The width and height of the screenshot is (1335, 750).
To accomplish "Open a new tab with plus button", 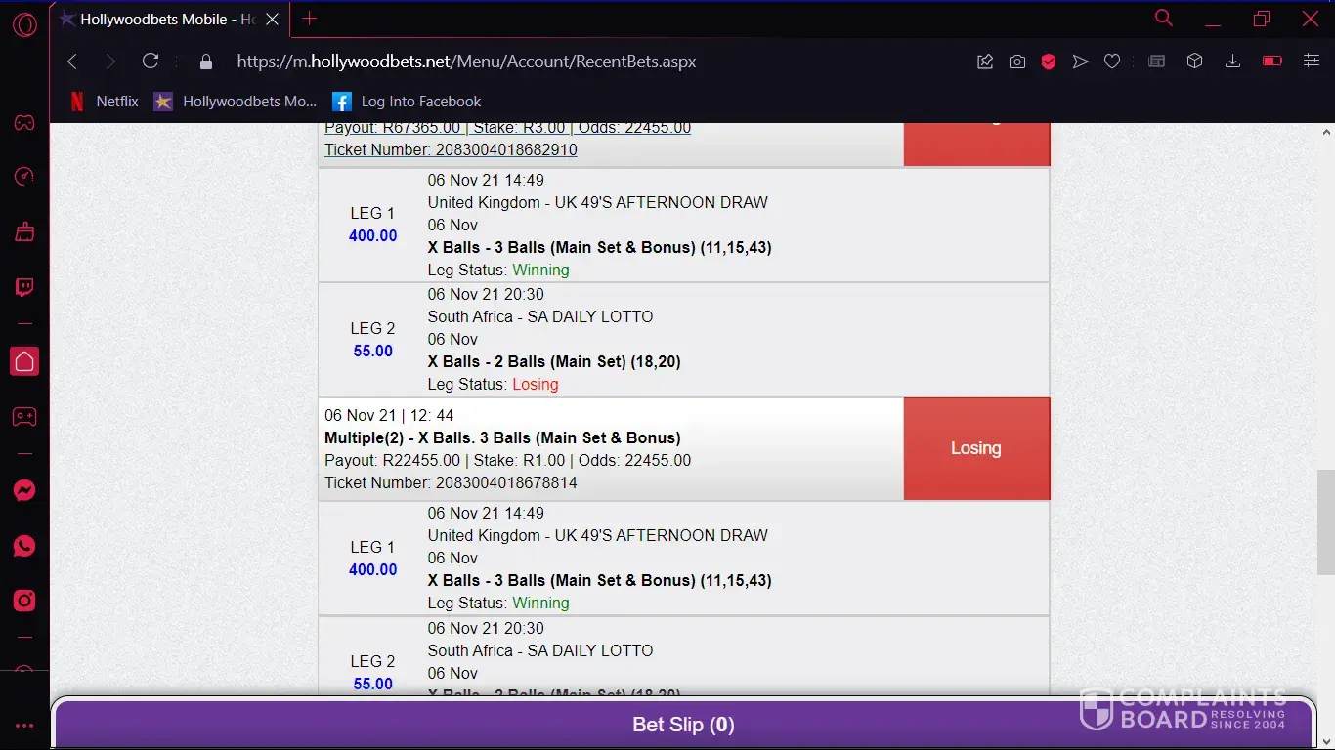I will pyautogui.click(x=310, y=19).
